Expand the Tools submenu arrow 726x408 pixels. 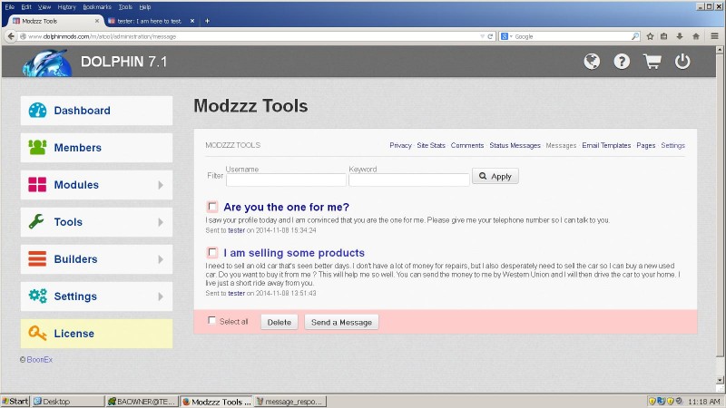click(x=161, y=222)
